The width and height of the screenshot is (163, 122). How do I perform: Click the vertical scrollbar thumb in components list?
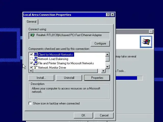tap(107, 59)
